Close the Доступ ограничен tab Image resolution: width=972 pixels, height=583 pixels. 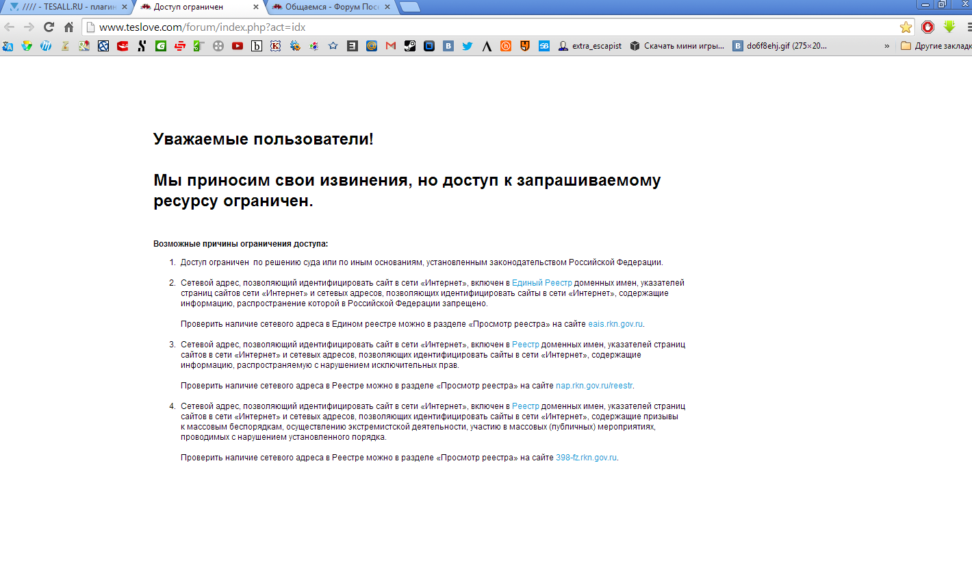coord(256,7)
